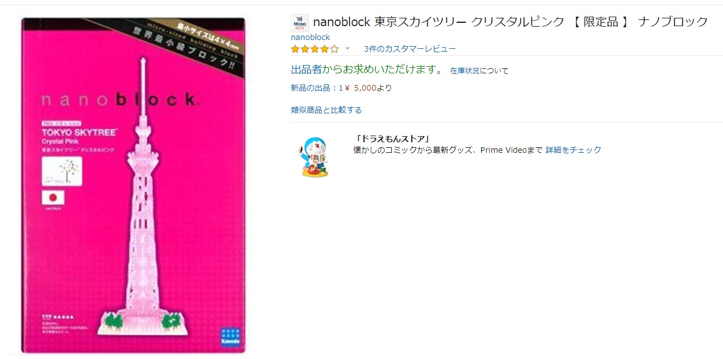Click 詳細をチェック details link

click(x=574, y=150)
